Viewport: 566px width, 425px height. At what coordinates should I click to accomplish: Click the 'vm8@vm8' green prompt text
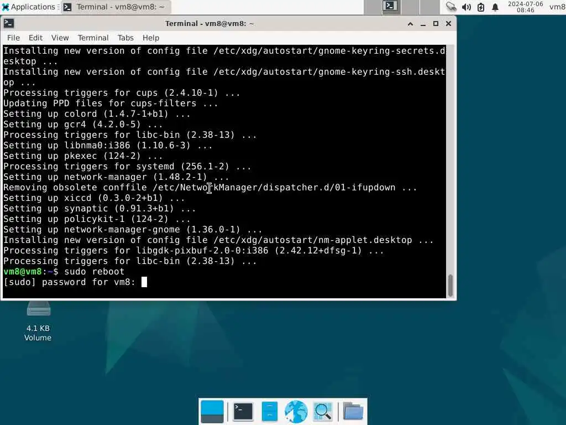click(22, 271)
